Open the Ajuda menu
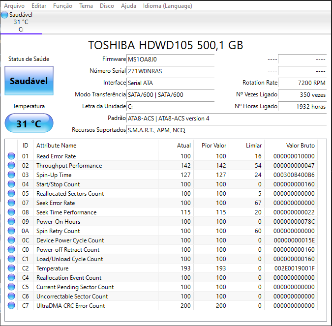Image resolution: width=332 pixels, height=326 pixels. point(128,6)
